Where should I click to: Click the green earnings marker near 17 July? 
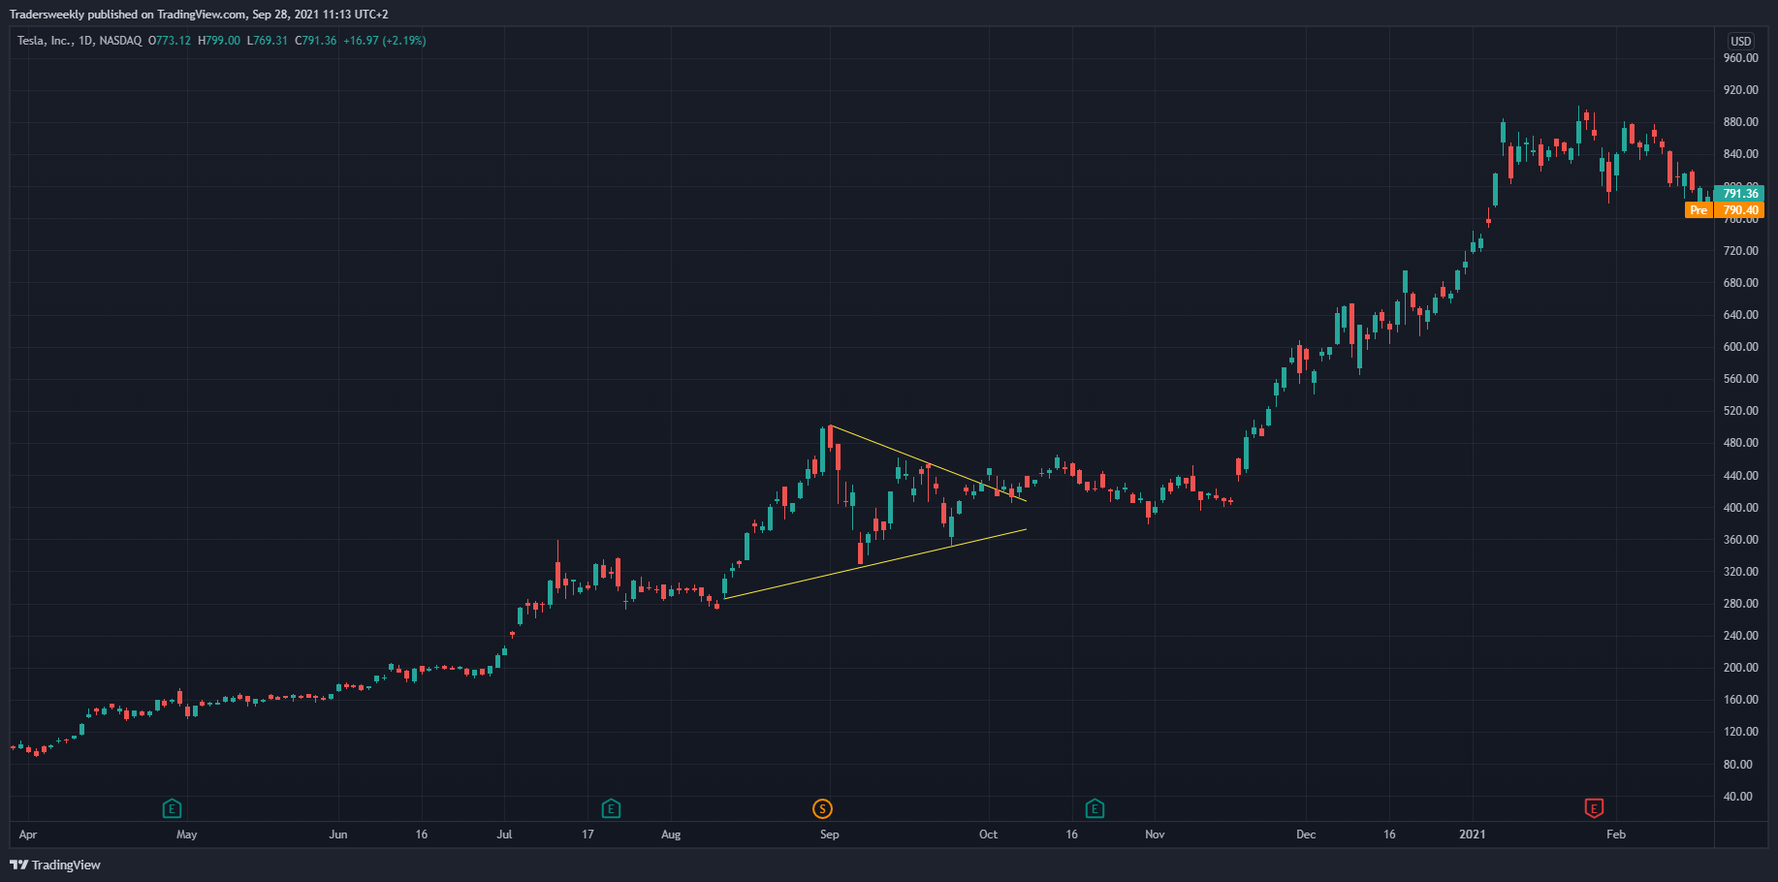pos(611,808)
